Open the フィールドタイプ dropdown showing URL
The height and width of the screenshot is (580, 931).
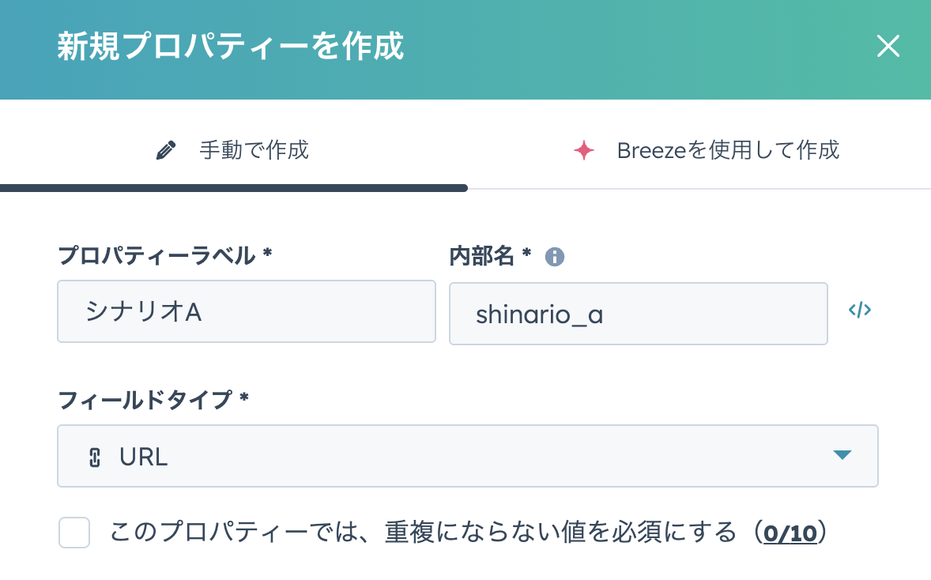(x=467, y=456)
